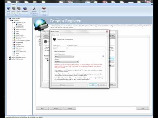Screen dimensions: 158x118
Task: Collapse the Recording Server node
Action: point(13,22)
